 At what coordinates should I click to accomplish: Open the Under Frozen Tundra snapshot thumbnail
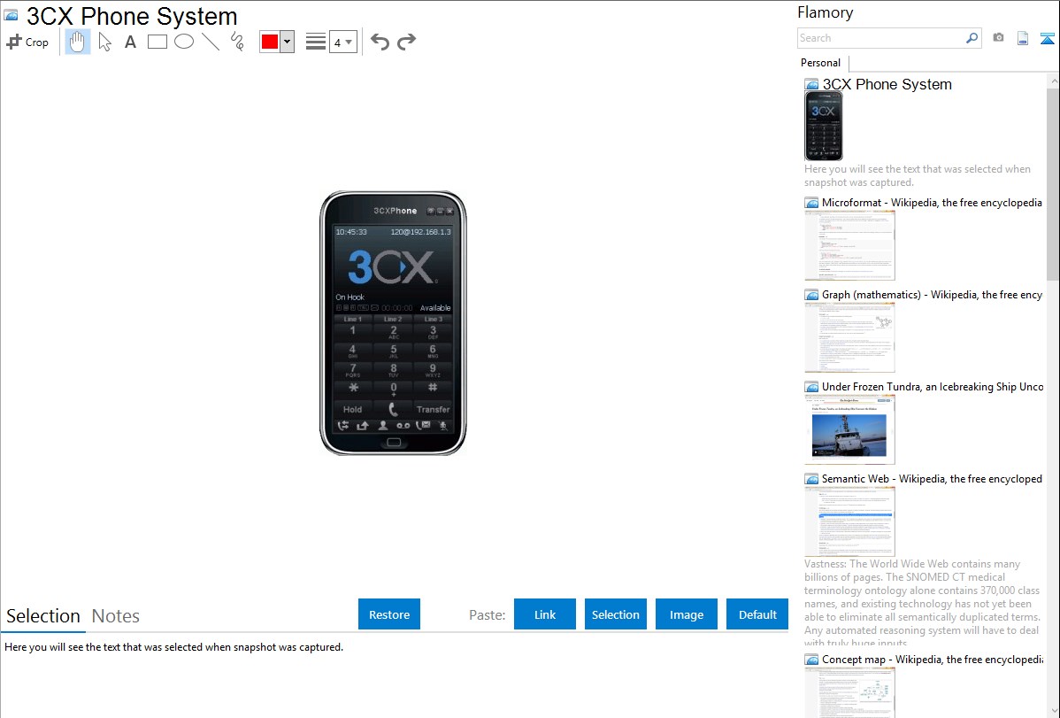[849, 430]
